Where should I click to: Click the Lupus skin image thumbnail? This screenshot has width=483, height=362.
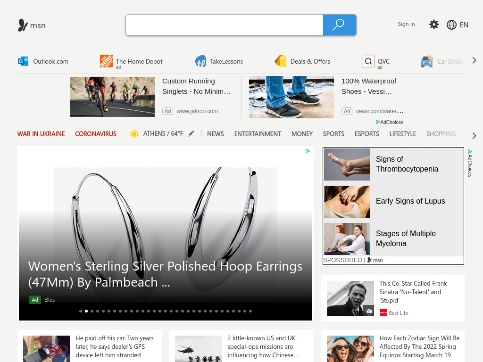click(347, 202)
